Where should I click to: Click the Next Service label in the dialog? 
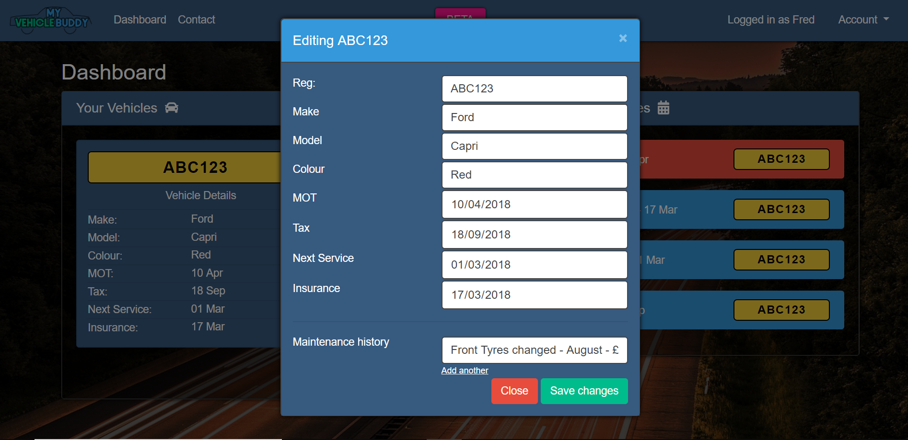(323, 258)
